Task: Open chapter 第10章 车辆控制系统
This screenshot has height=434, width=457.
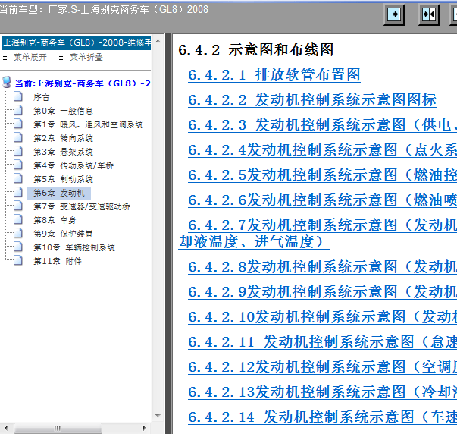Action: tap(74, 247)
